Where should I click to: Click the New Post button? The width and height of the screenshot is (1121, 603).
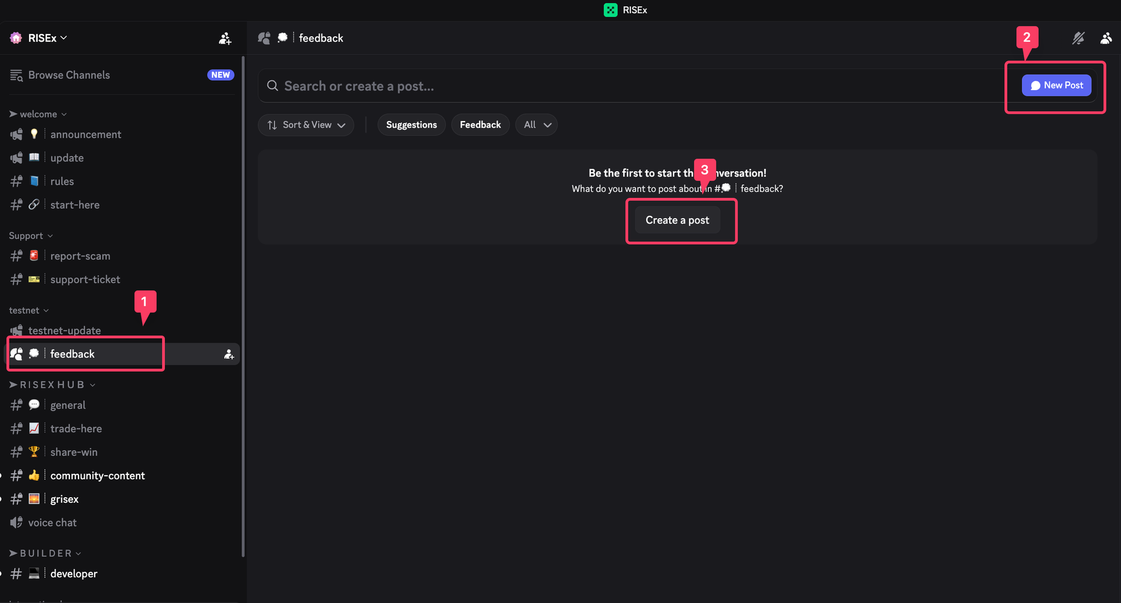pos(1056,85)
